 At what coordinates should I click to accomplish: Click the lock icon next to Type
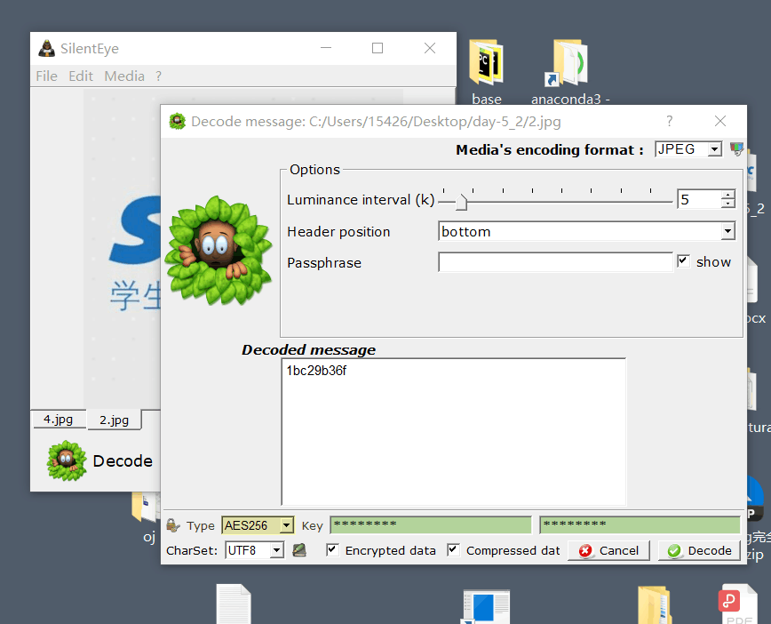pyautogui.click(x=173, y=525)
